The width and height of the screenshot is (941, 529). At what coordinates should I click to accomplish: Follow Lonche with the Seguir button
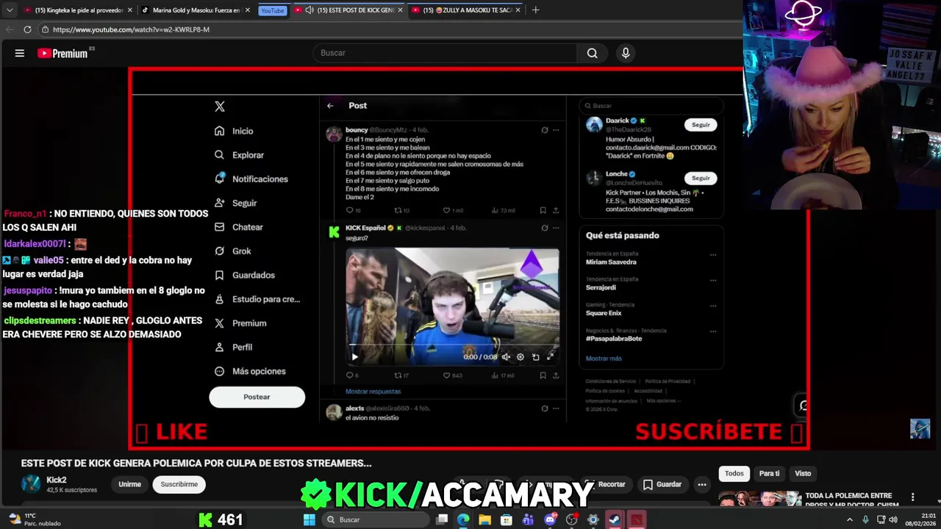701,178
